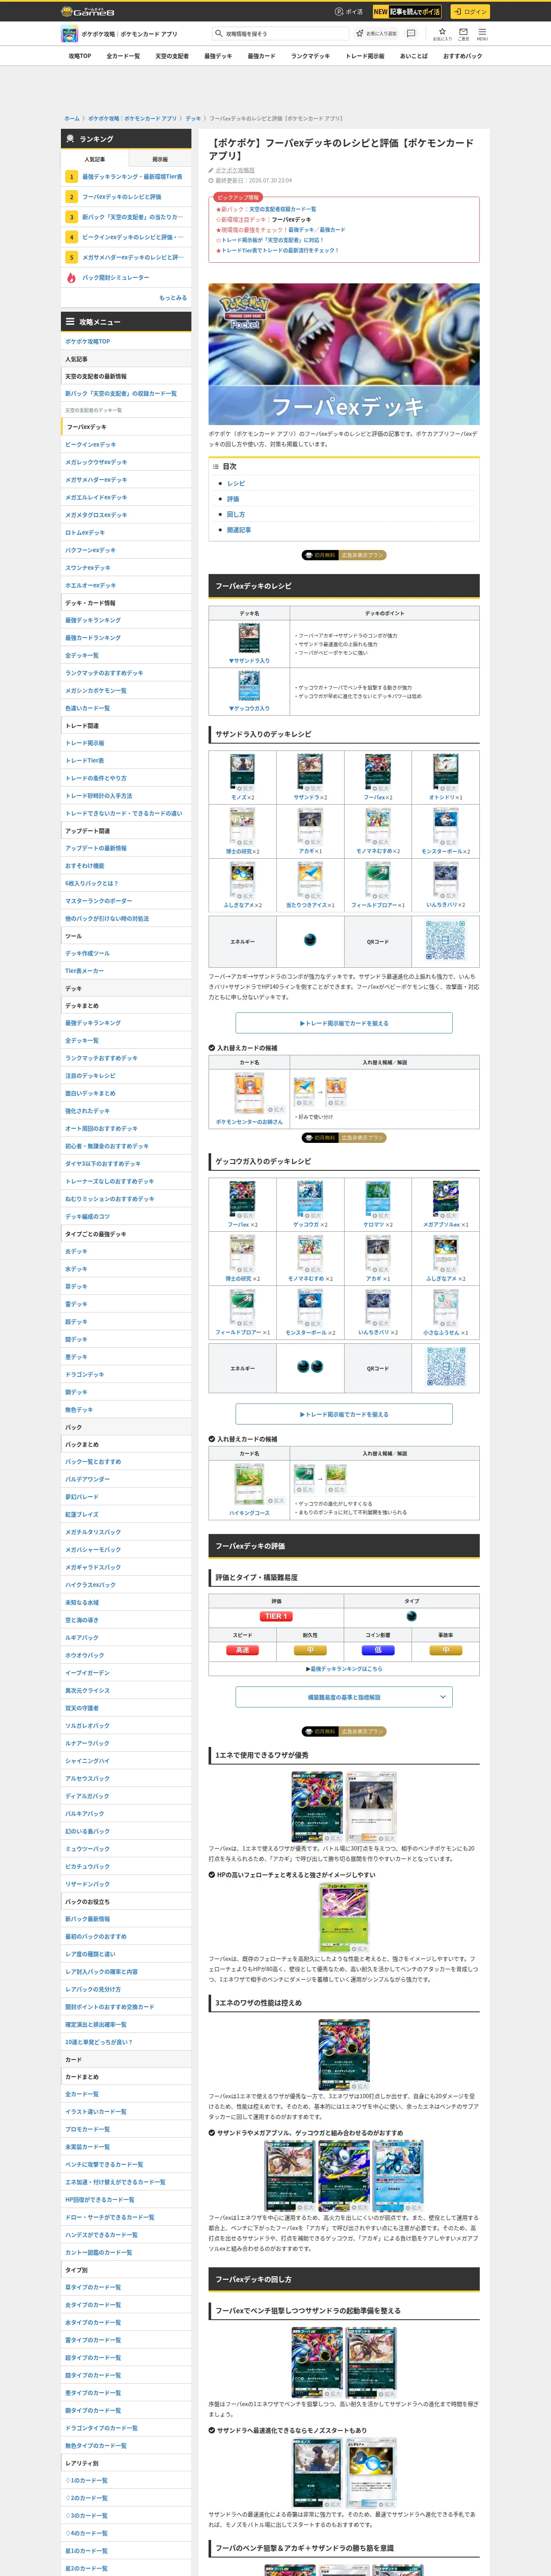Open 最強カードランキング sidebar link
The image size is (551, 2576).
(126, 638)
